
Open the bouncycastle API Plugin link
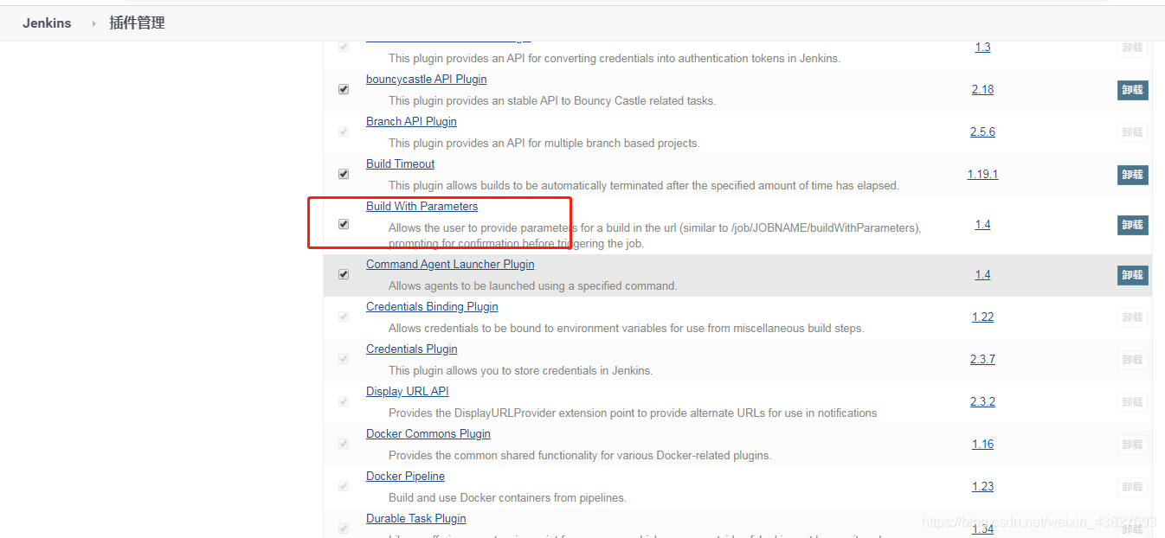pyautogui.click(x=426, y=79)
